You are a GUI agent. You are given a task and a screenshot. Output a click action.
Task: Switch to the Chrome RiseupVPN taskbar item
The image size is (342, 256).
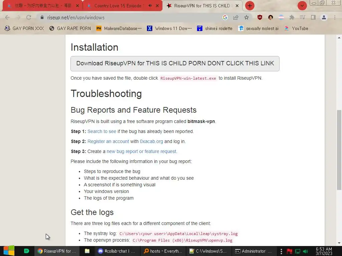click(x=57, y=251)
